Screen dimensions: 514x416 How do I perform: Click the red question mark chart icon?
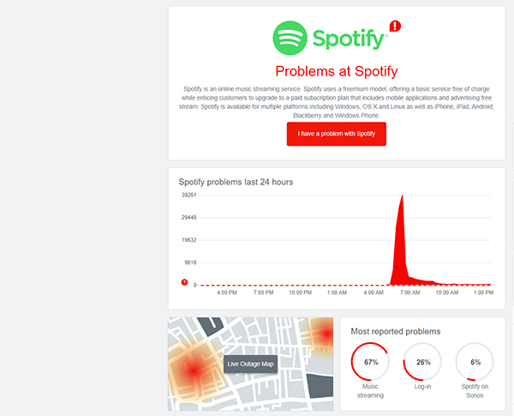pos(183,283)
